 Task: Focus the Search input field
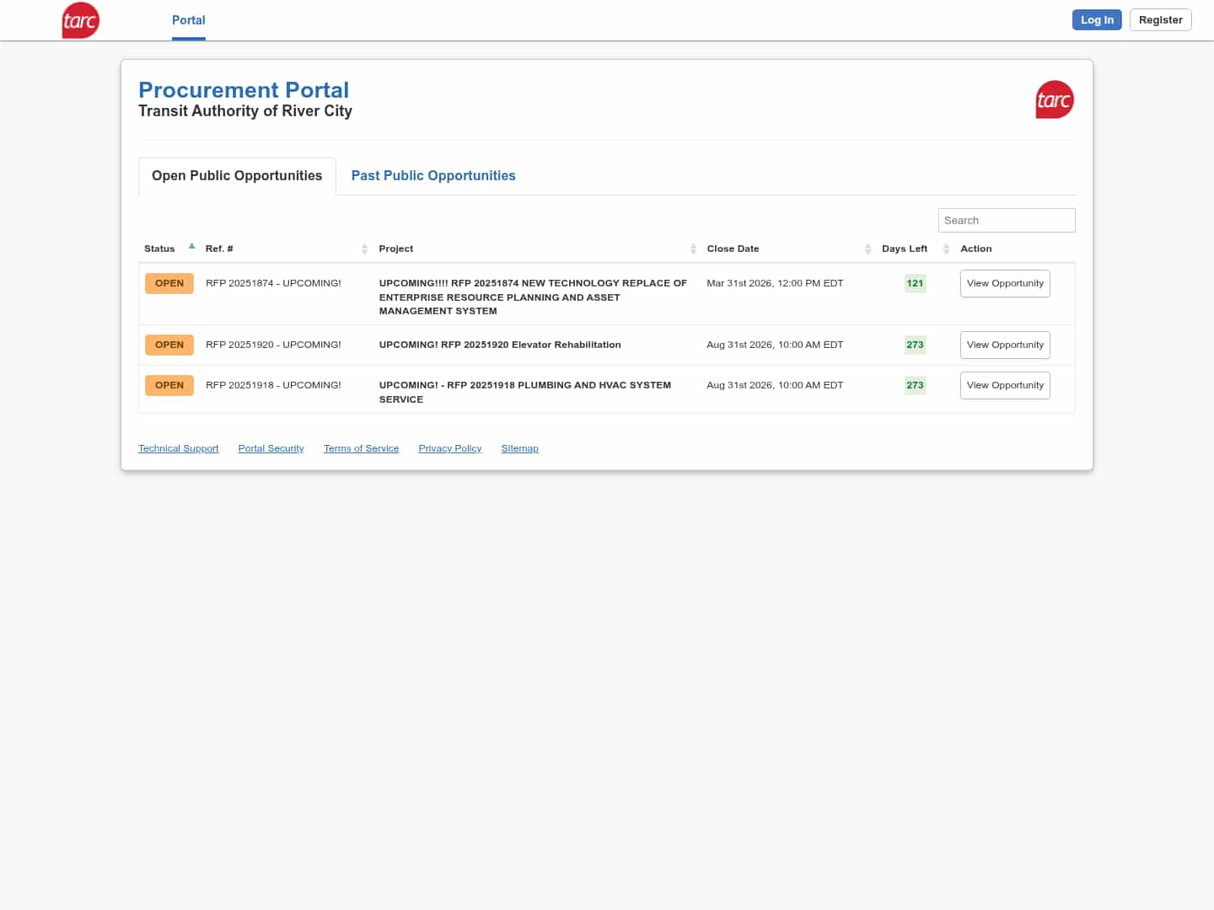pyautogui.click(x=1006, y=220)
